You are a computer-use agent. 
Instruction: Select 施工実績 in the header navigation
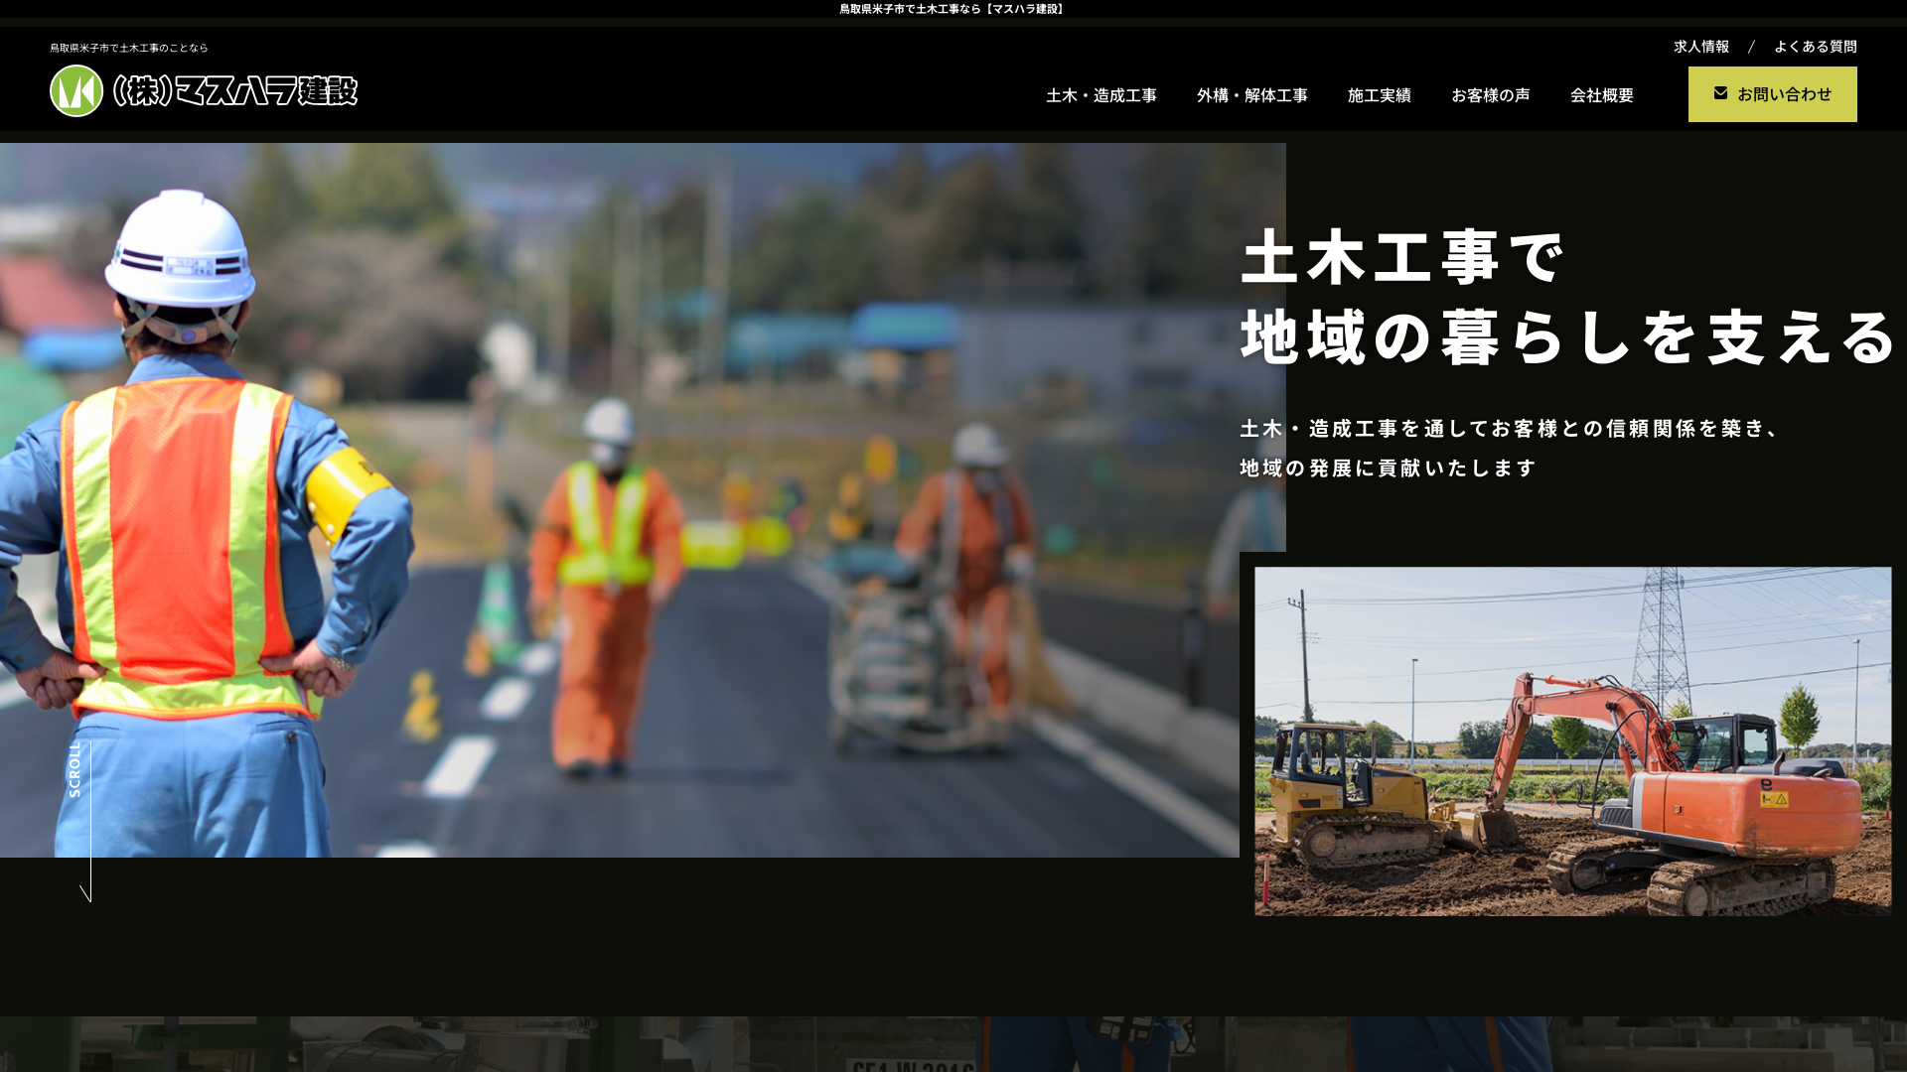tap(1380, 95)
